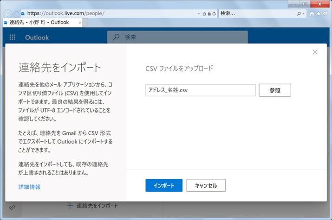The image size is (332, 220).
Task: Open the Outlook app launcher grid
Action: (12, 38)
